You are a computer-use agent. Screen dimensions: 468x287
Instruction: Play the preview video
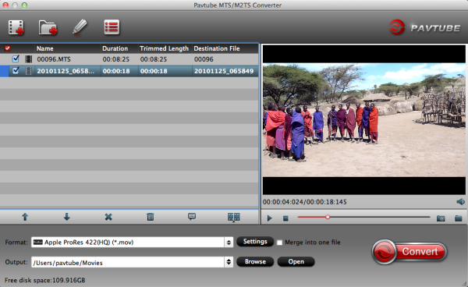tap(270, 218)
